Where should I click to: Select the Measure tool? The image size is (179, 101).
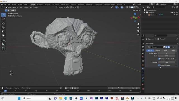point(3,44)
